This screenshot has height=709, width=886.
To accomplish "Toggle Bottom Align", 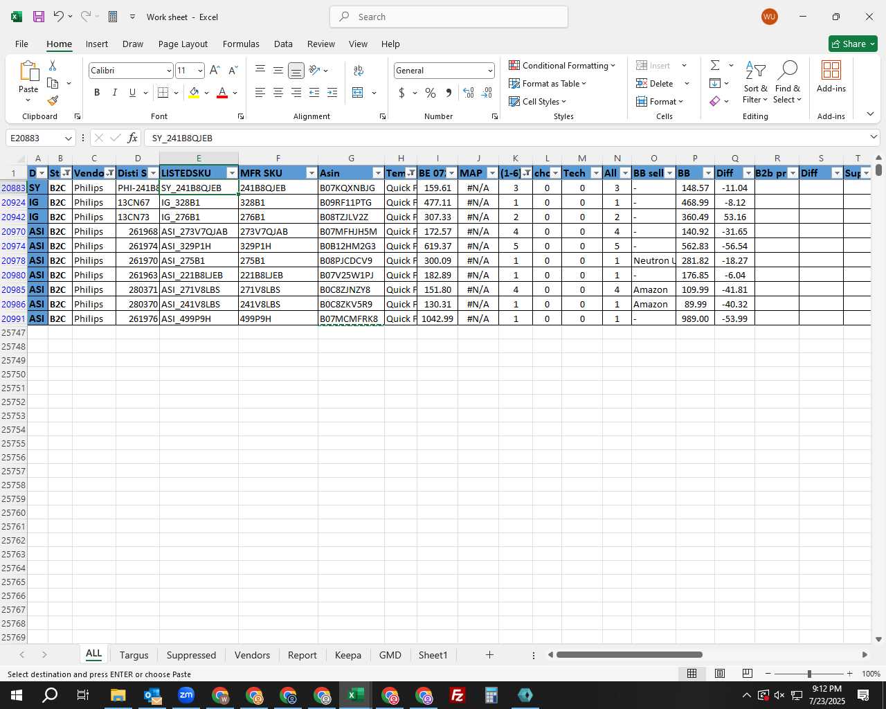I will [296, 71].
